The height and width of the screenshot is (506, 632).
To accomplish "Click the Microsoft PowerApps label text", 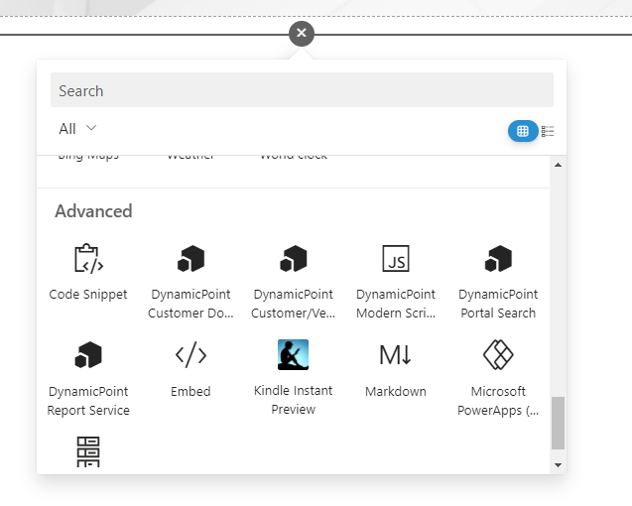I will pyautogui.click(x=499, y=401).
